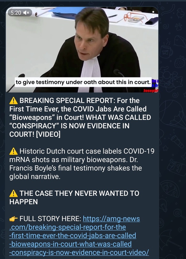Click the pointing hand emoji before FULL STORY
This screenshot has height=259, width=186.
13,219
